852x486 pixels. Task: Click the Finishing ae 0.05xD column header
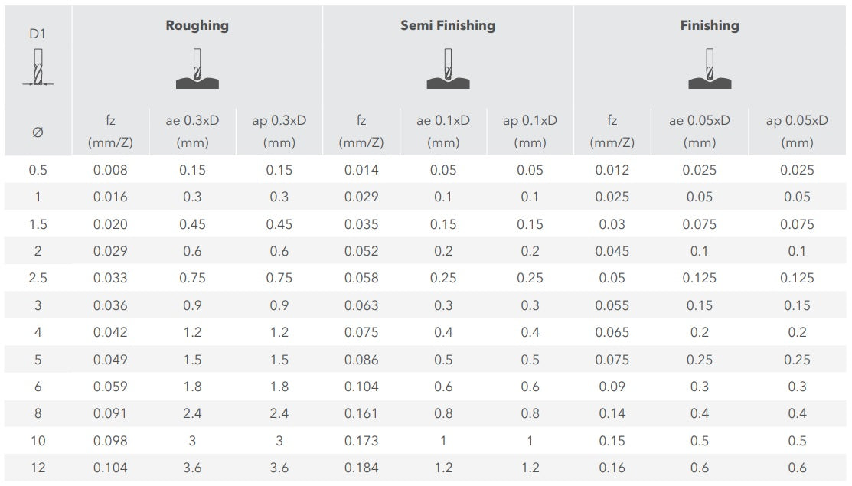(x=700, y=131)
